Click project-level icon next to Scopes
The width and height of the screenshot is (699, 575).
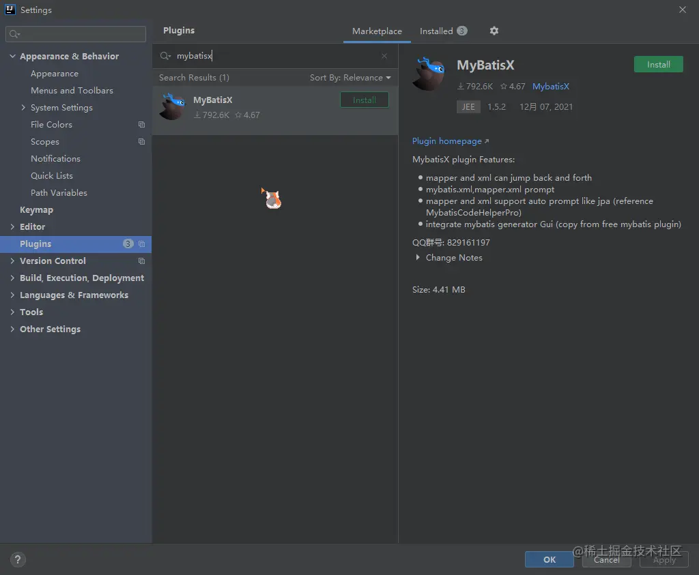coord(142,142)
